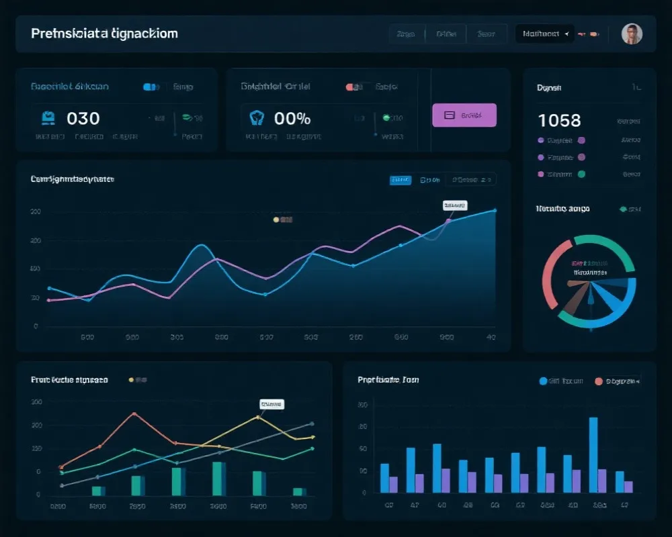Click the green status icon in second card
The height and width of the screenshot is (537, 672).
click(x=386, y=117)
